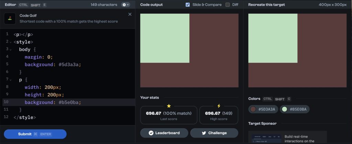Viewport: 352px width, 144px height.
Task: Copy the #B5E0BA color swatch
Action: click(295, 109)
